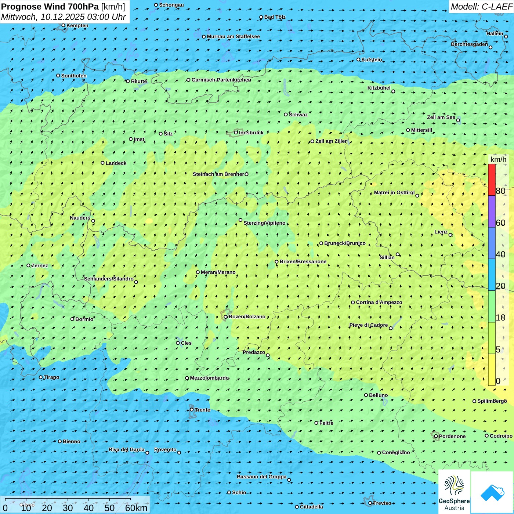Viewport: 514px width, 514px height.
Task: Pick the Lienz location marker
Action: [450, 235]
